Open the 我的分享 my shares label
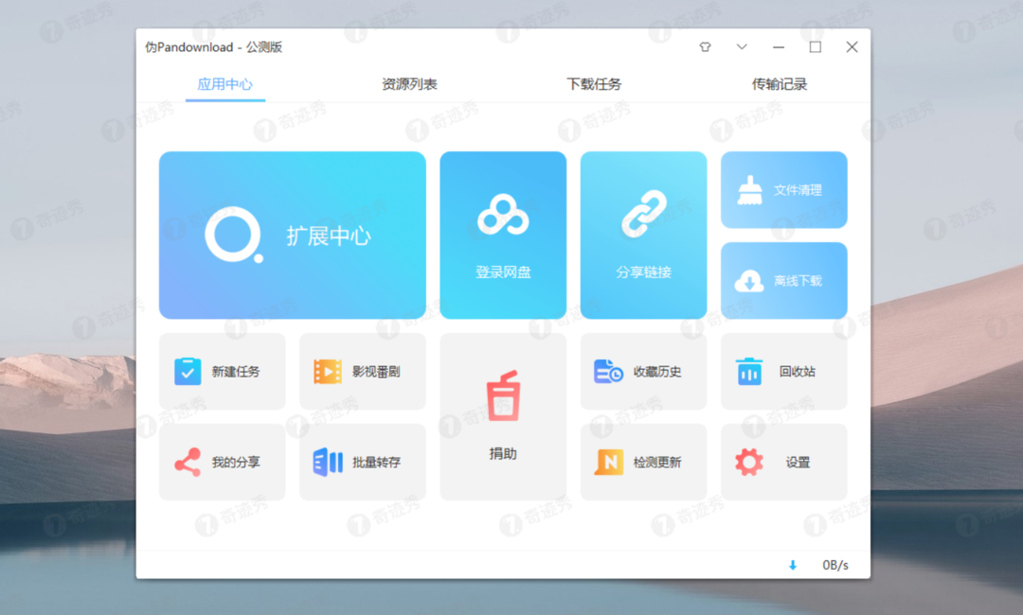Viewport: 1023px width, 615px height. [x=236, y=462]
